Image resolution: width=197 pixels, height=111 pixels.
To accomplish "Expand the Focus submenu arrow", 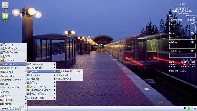I will 25,96.
